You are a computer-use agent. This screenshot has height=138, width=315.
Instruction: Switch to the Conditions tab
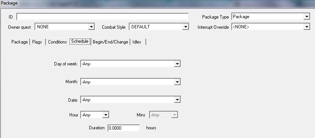click(58, 42)
